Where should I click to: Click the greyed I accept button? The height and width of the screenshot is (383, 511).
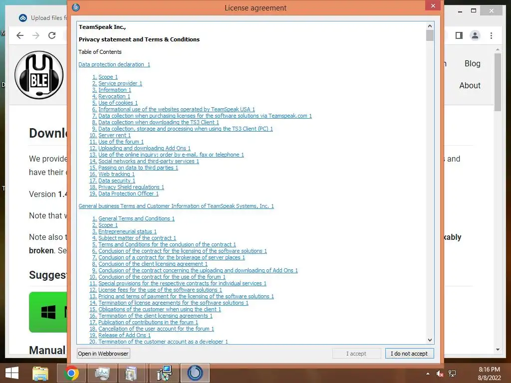(356, 354)
